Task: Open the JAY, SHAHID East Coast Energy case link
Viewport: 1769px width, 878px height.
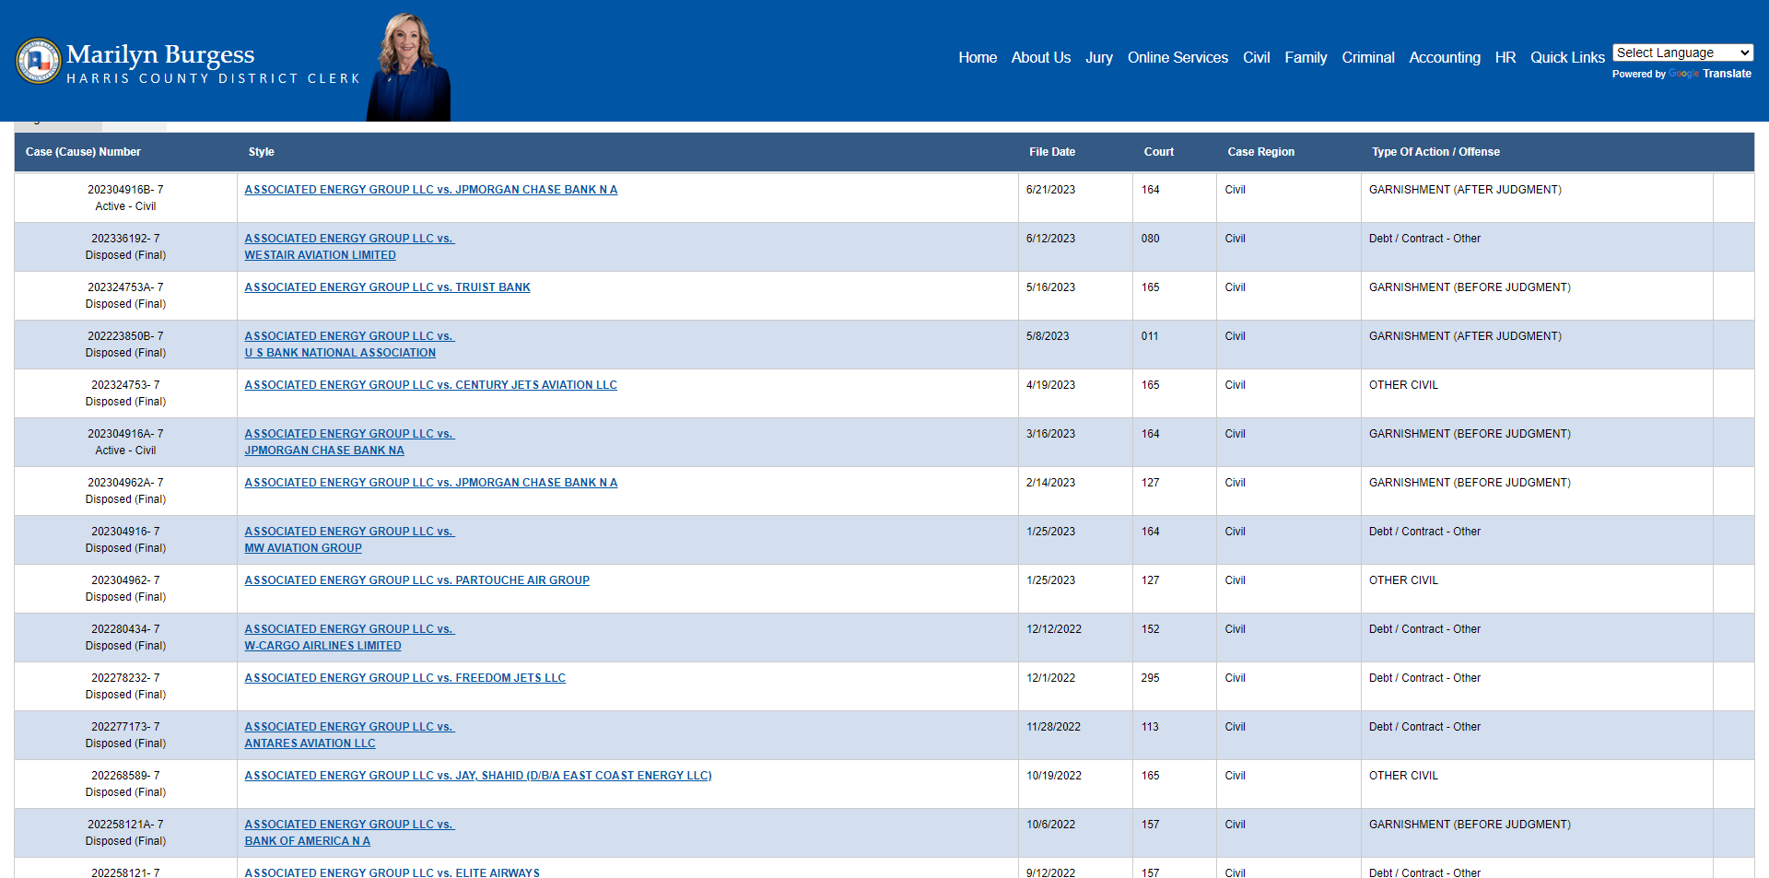Action: tap(478, 776)
